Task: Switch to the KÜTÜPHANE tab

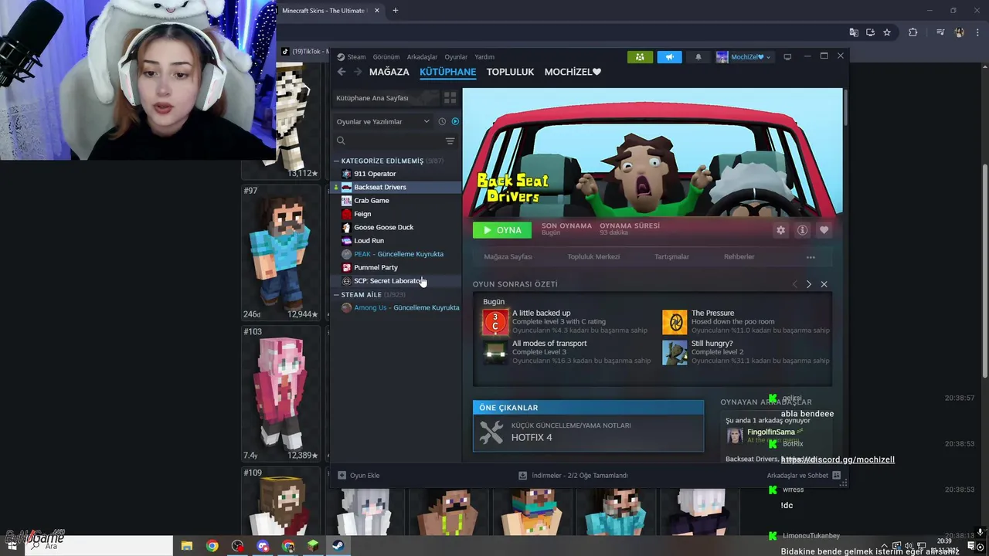Action: point(448,72)
